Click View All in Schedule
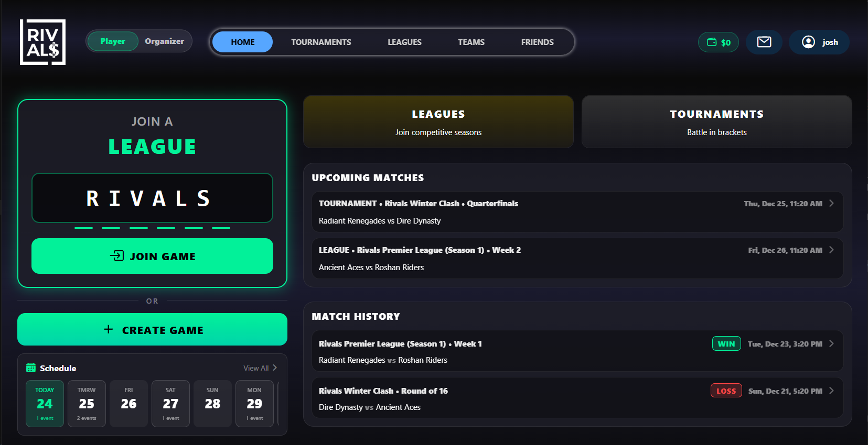868x445 pixels. tap(260, 368)
